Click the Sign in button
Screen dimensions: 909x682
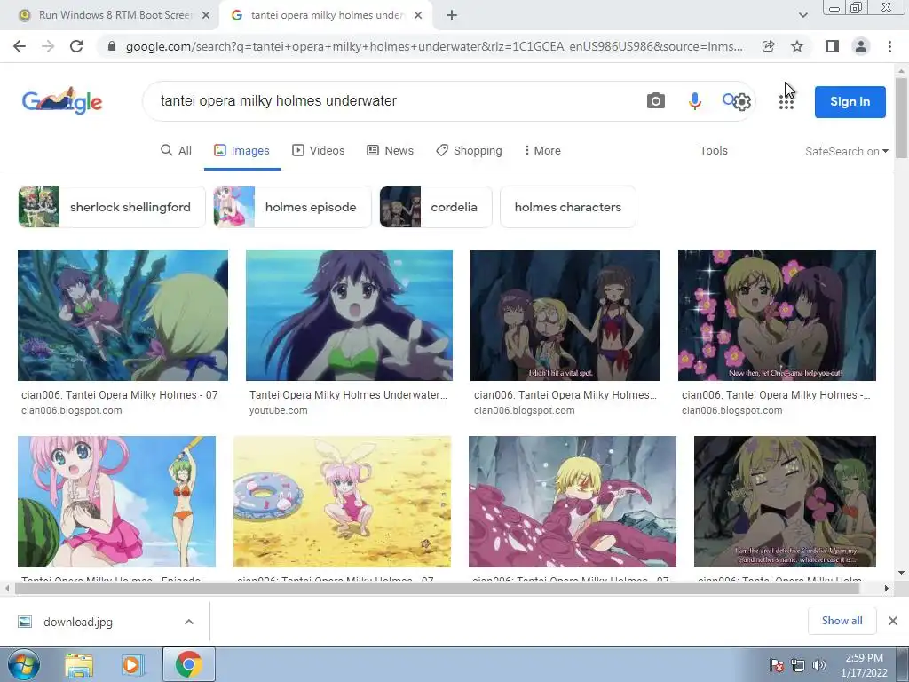click(x=850, y=101)
